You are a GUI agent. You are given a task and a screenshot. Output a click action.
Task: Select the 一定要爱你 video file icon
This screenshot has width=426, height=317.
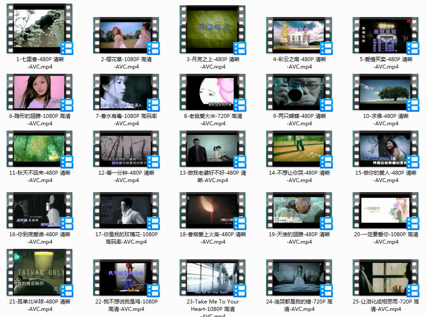[x=385, y=210]
